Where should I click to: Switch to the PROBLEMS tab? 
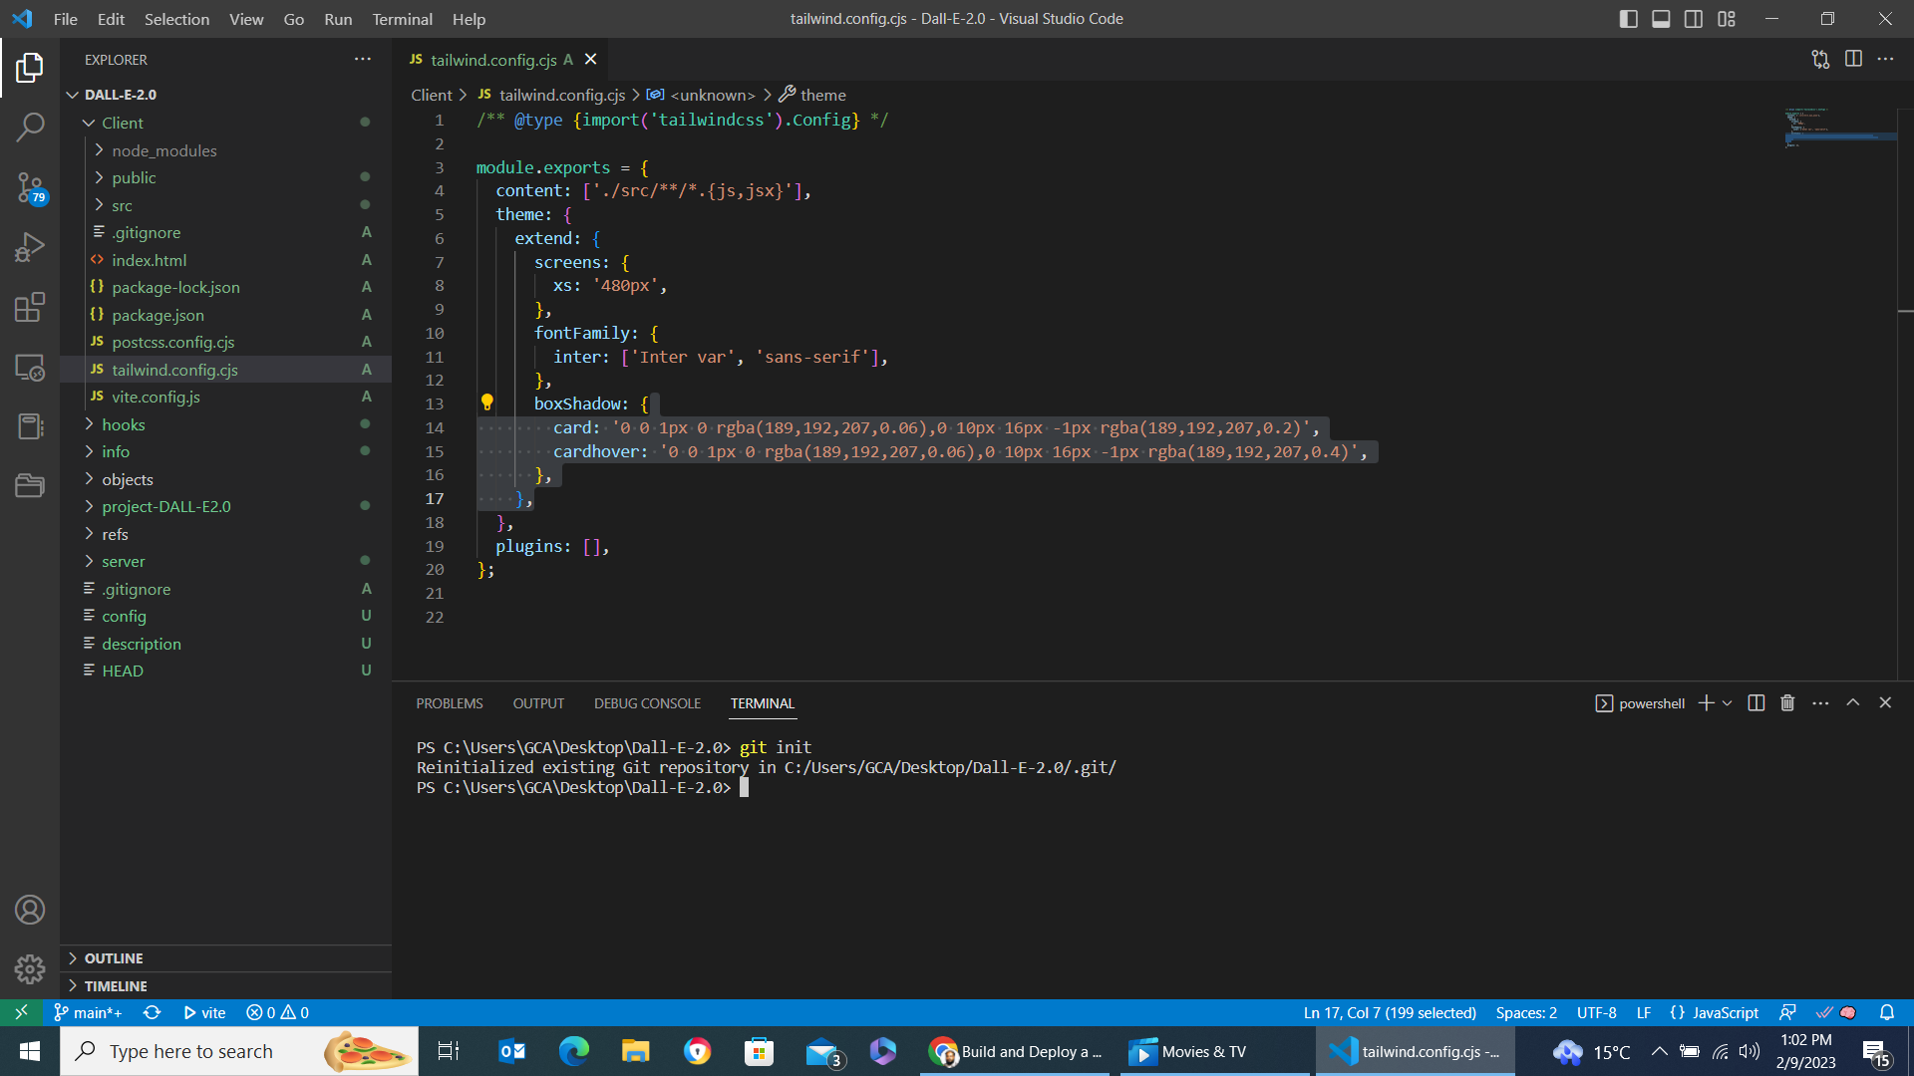[449, 703]
